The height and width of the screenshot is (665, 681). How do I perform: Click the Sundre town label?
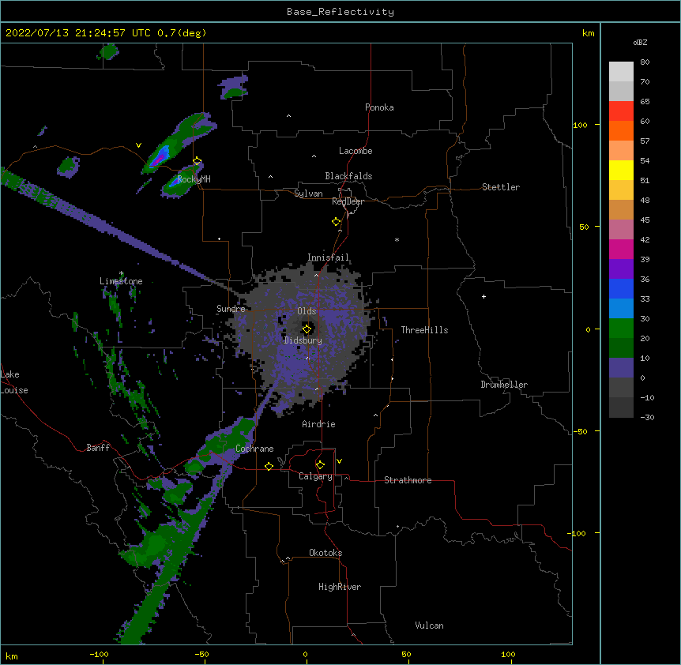(231, 309)
